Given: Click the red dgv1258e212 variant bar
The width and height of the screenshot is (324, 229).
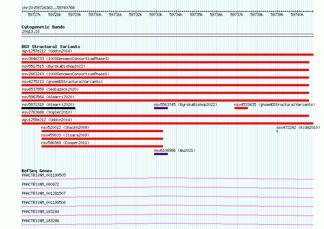Looking at the screenshot, I should (167, 123).
